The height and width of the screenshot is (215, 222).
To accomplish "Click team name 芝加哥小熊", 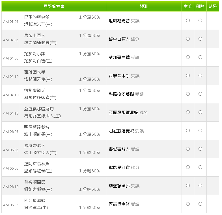I will pyautogui.click(x=35, y=54).
